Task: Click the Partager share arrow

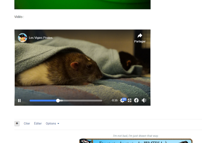Action: tap(140, 36)
